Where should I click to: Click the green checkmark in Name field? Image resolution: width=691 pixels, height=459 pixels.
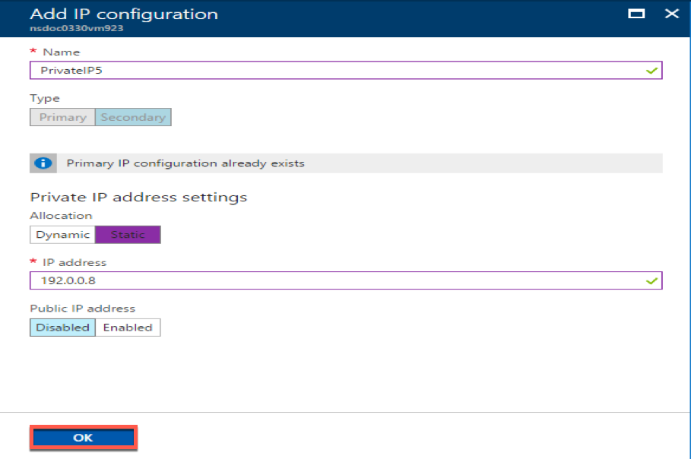tap(651, 71)
